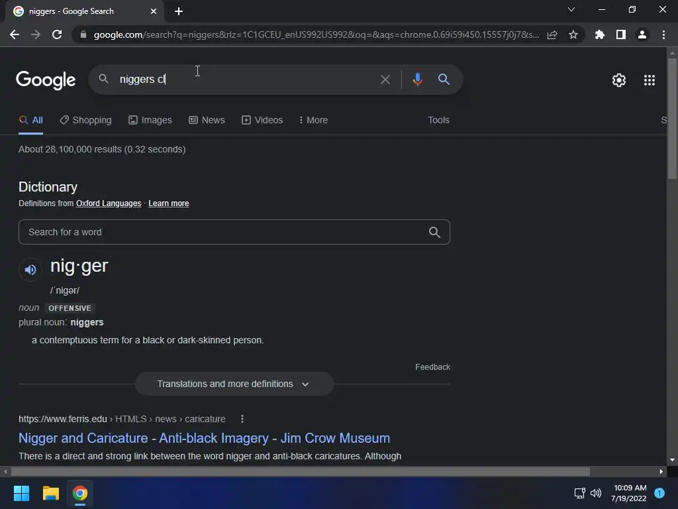This screenshot has width=678, height=509.
Task: Click the horizontal scrollbar right arrow
Action: (661, 471)
